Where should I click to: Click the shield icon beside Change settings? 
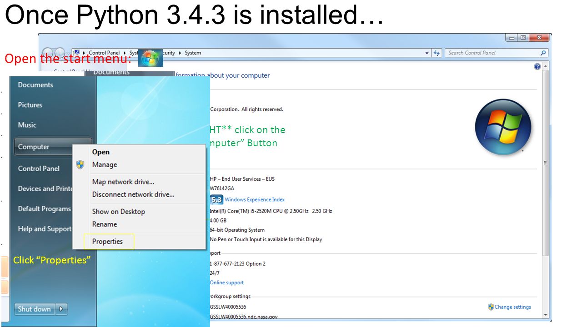pos(491,307)
